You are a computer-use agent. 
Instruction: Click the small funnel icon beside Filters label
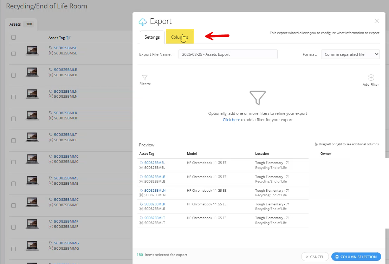pyautogui.click(x=144, y=78)
